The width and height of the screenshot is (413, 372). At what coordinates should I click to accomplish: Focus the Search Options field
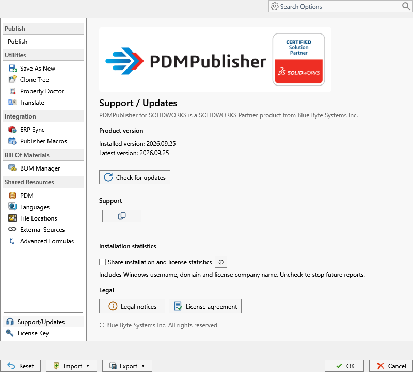pyautogui.click(x=340, y=6)
